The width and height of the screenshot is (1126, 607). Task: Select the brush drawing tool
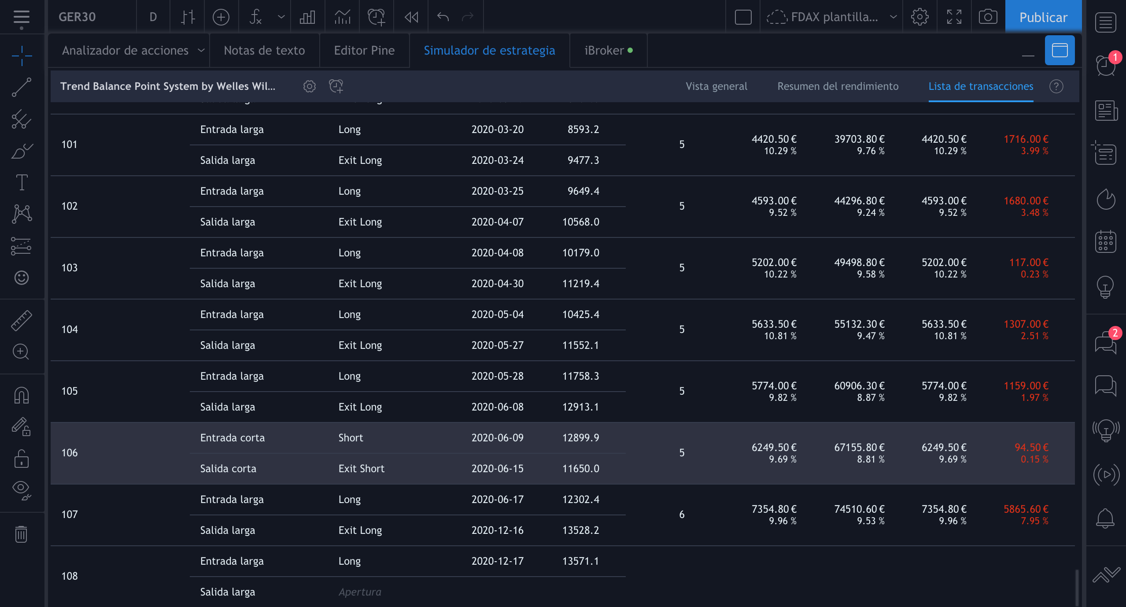click(21, 151)
